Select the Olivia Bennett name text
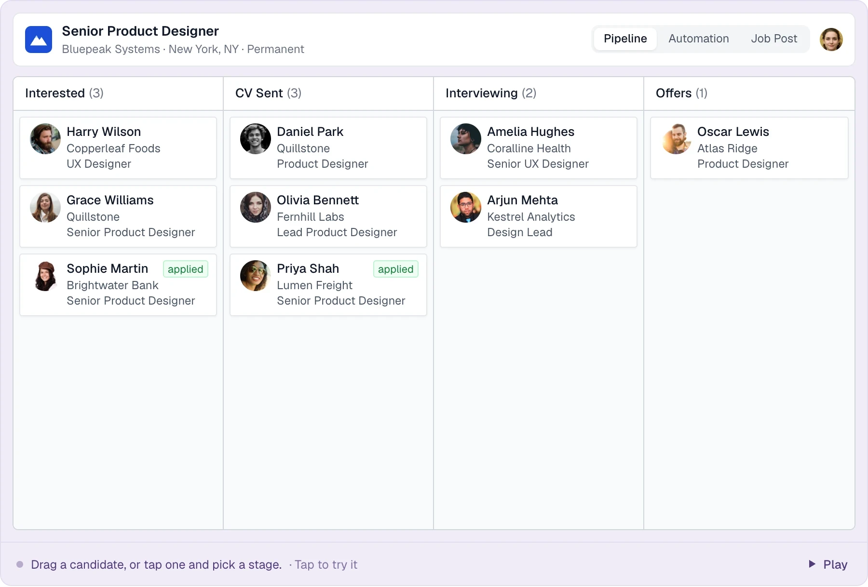 318,200
